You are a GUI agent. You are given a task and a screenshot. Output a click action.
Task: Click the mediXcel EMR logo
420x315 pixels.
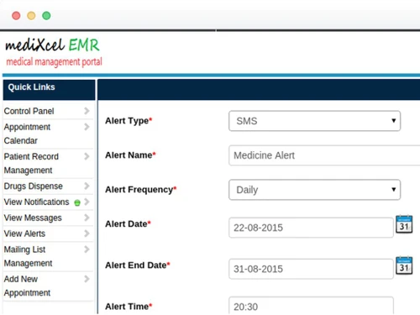pos(52,45)
